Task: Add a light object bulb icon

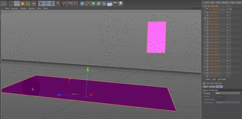Action: pos(121,4)
